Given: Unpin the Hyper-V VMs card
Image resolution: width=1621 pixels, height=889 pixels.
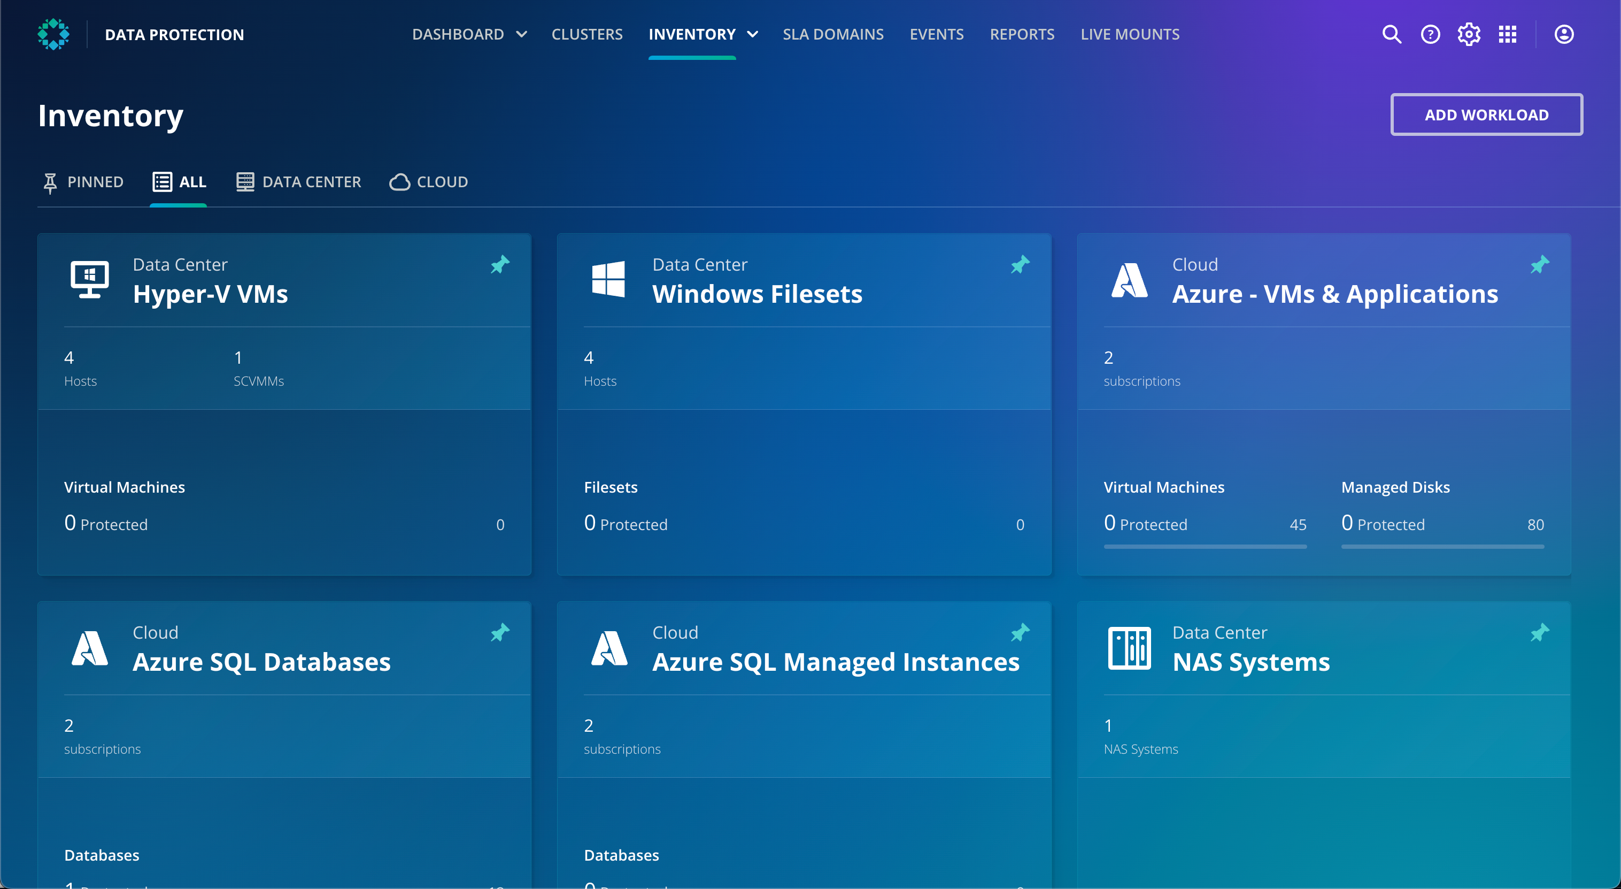Looking at the screenshot, I should click(500, 264).
